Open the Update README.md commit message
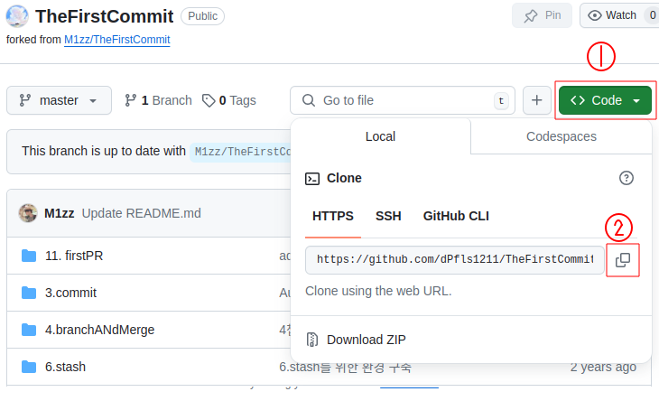Screen dimensions: 659x401 click(141, 213)
